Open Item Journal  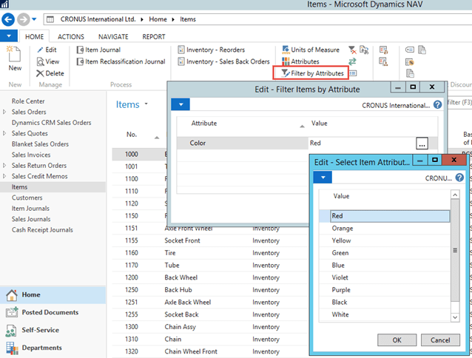(x=98, y=50)
